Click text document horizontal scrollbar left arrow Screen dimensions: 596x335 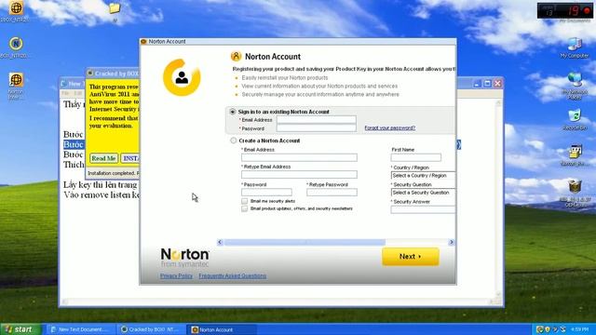click(x=65, y=301)
